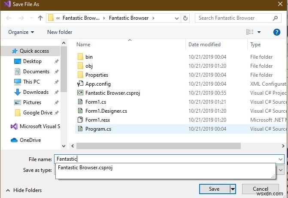Click the bin folder icon
Image resolution: width=288 pixels, height=198 pixels.
pos(80,57)
